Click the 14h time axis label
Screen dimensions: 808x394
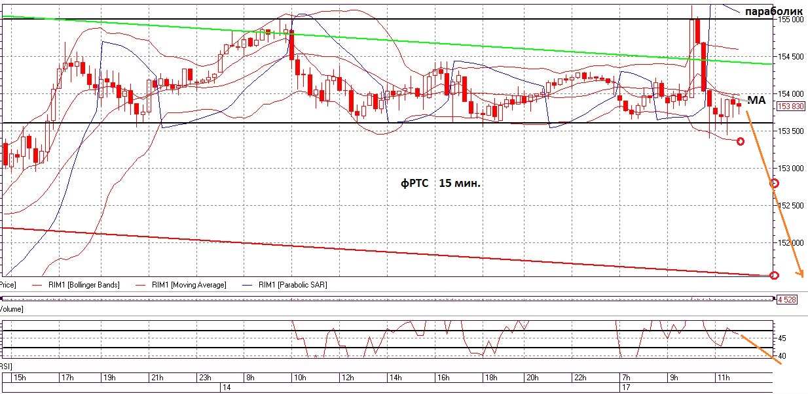[396, 378]
